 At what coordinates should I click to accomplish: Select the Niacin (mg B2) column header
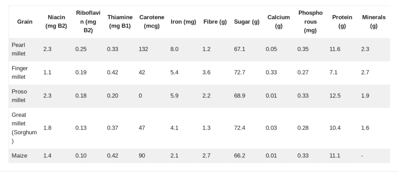[56, 22]
